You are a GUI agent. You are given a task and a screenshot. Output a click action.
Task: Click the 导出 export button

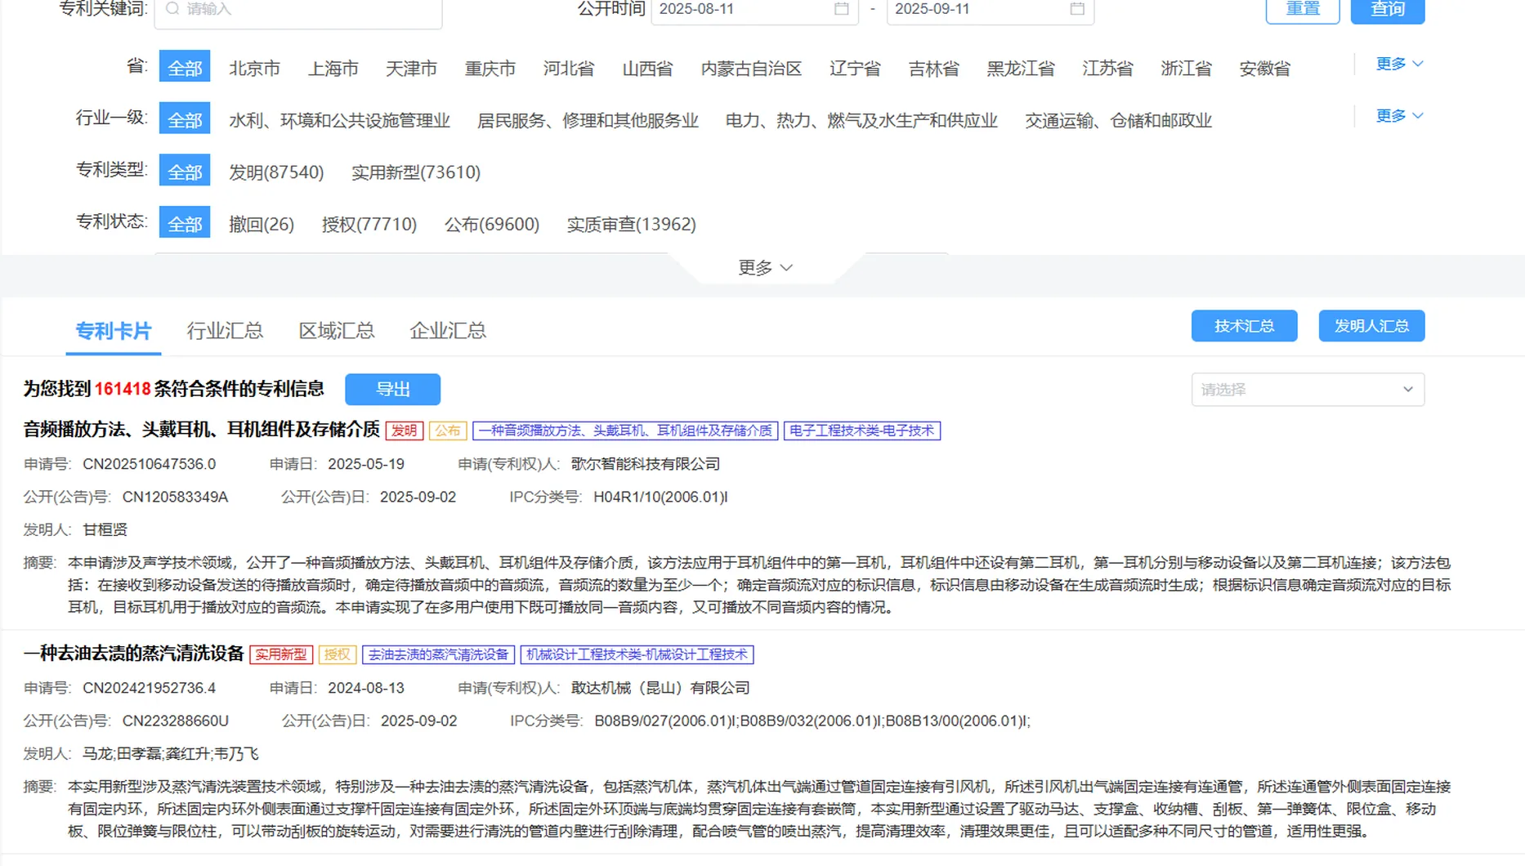(392, 389)
